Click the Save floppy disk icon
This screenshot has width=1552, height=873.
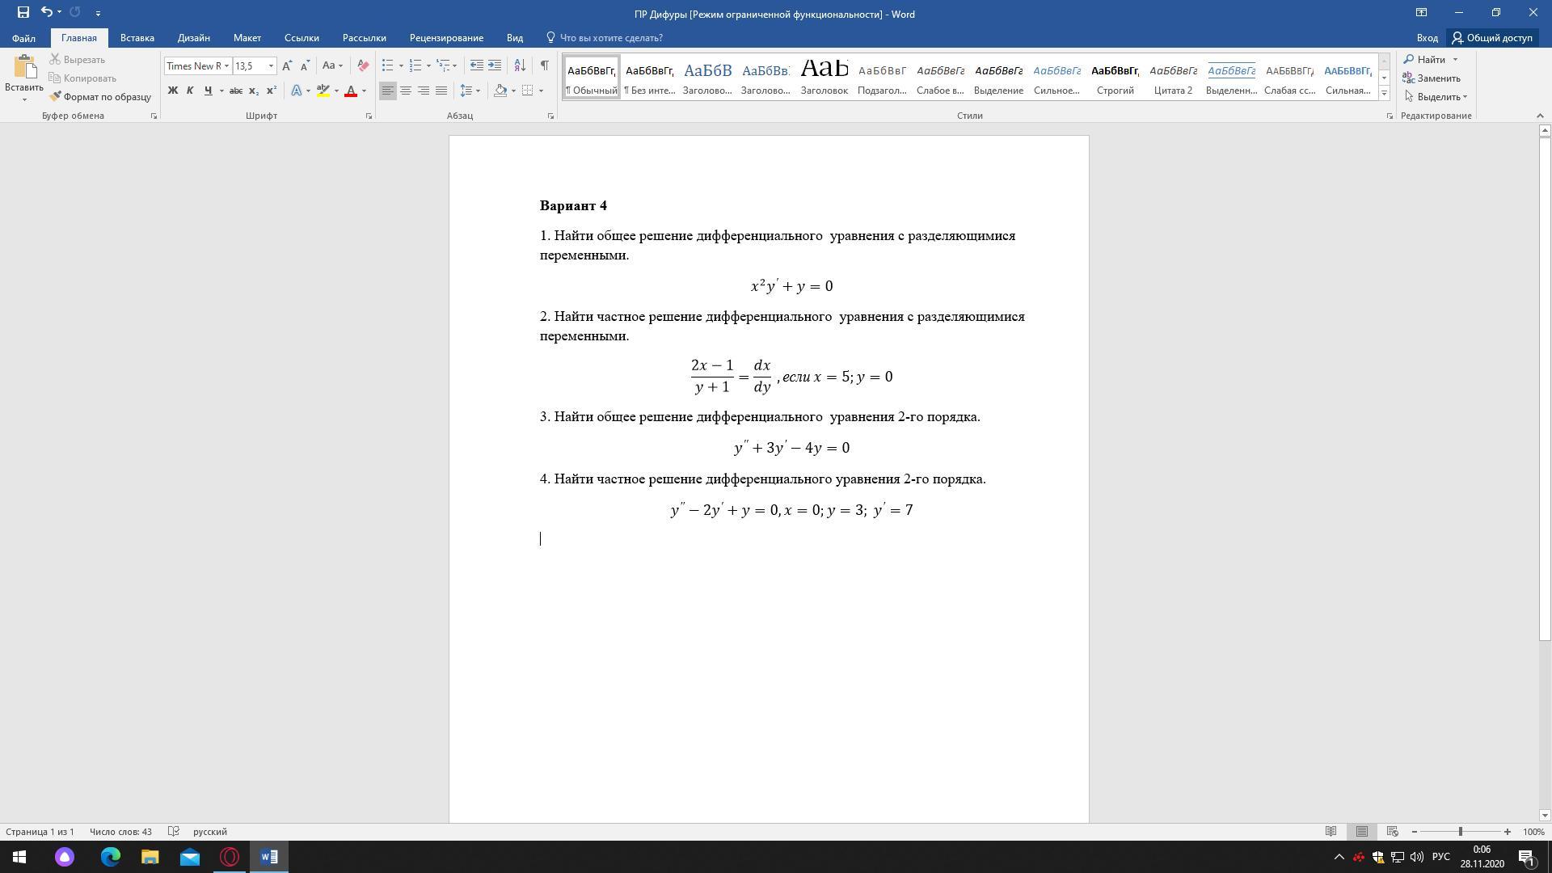pos(23,13)
